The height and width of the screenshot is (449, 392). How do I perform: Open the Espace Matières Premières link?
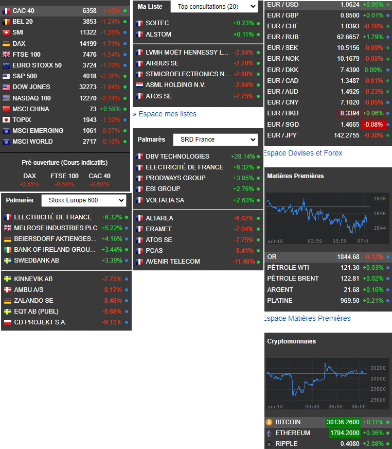tap(307, 318)
